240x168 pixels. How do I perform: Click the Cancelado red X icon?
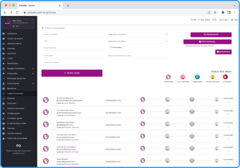click(x=225, y=77)
